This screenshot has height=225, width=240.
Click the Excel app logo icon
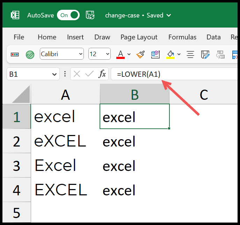[15, 15]
